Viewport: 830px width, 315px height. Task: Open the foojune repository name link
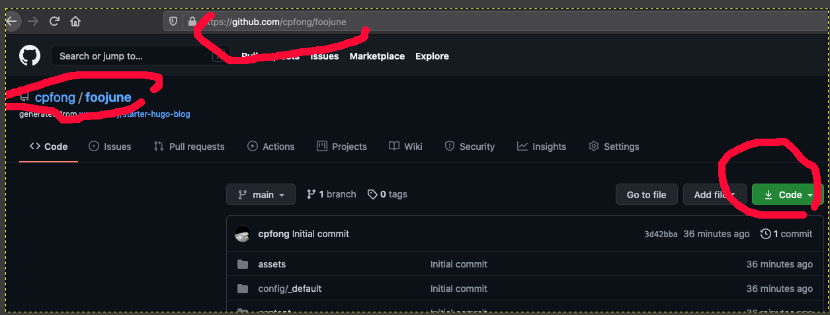pos(108,98)
